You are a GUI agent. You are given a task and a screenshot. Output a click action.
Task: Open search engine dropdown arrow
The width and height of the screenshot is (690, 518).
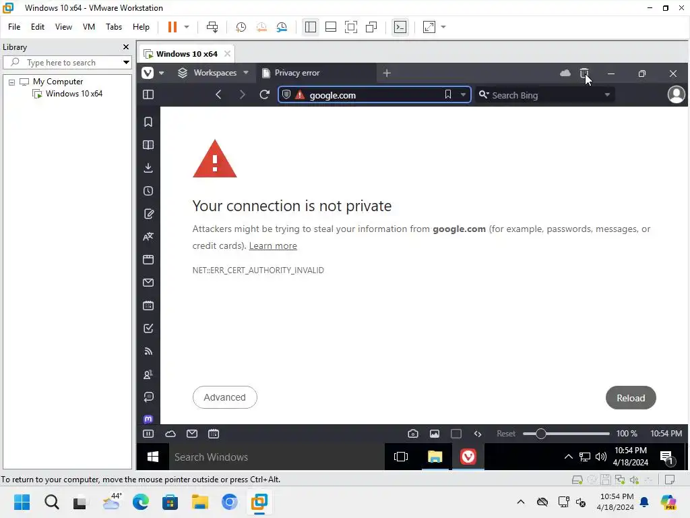[x=607, y=94]
